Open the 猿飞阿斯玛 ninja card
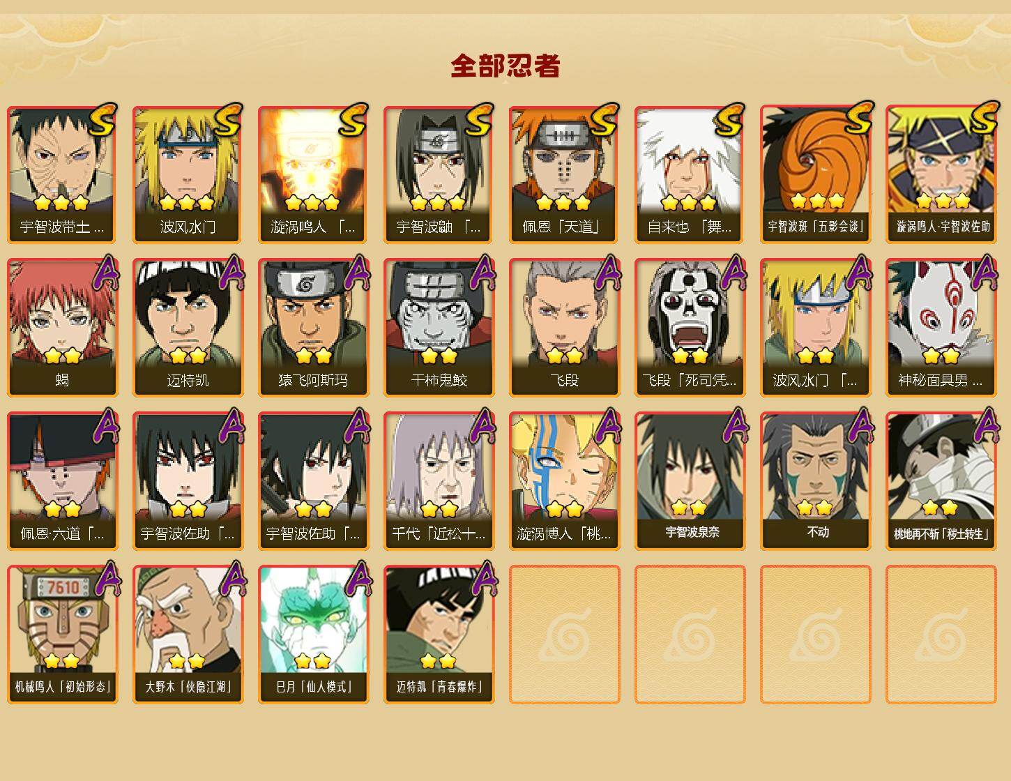1011x781 pixels. [x=313, y=328]
